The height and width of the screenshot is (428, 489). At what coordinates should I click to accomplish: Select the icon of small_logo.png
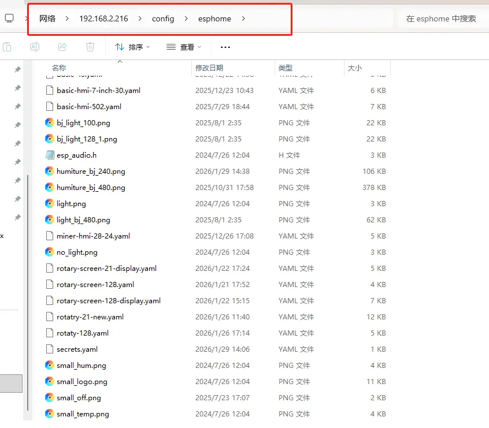50,382
